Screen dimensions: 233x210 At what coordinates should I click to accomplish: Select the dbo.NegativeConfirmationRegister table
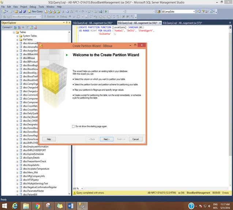coord(40,187)
